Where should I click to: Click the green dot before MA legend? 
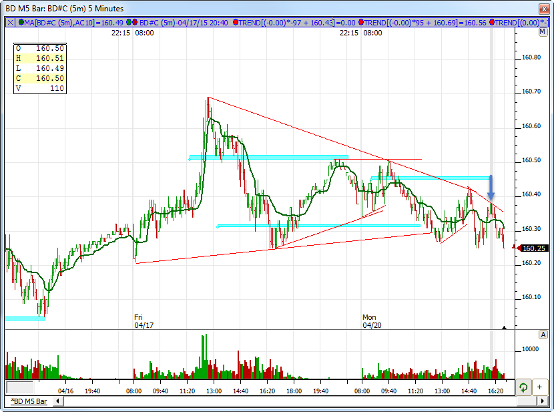pyautogui.click(x=21, y=23)
